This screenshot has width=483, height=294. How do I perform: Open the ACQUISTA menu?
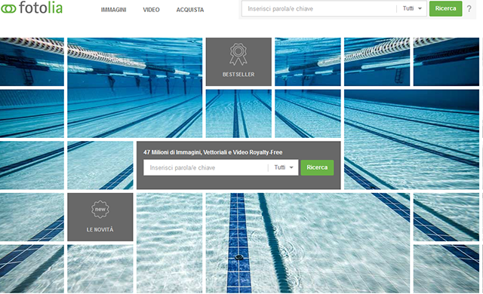(x=190, y=10)
